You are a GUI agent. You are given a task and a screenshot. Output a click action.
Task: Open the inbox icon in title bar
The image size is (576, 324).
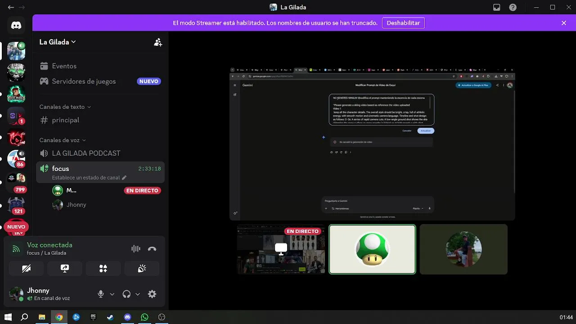497,7
